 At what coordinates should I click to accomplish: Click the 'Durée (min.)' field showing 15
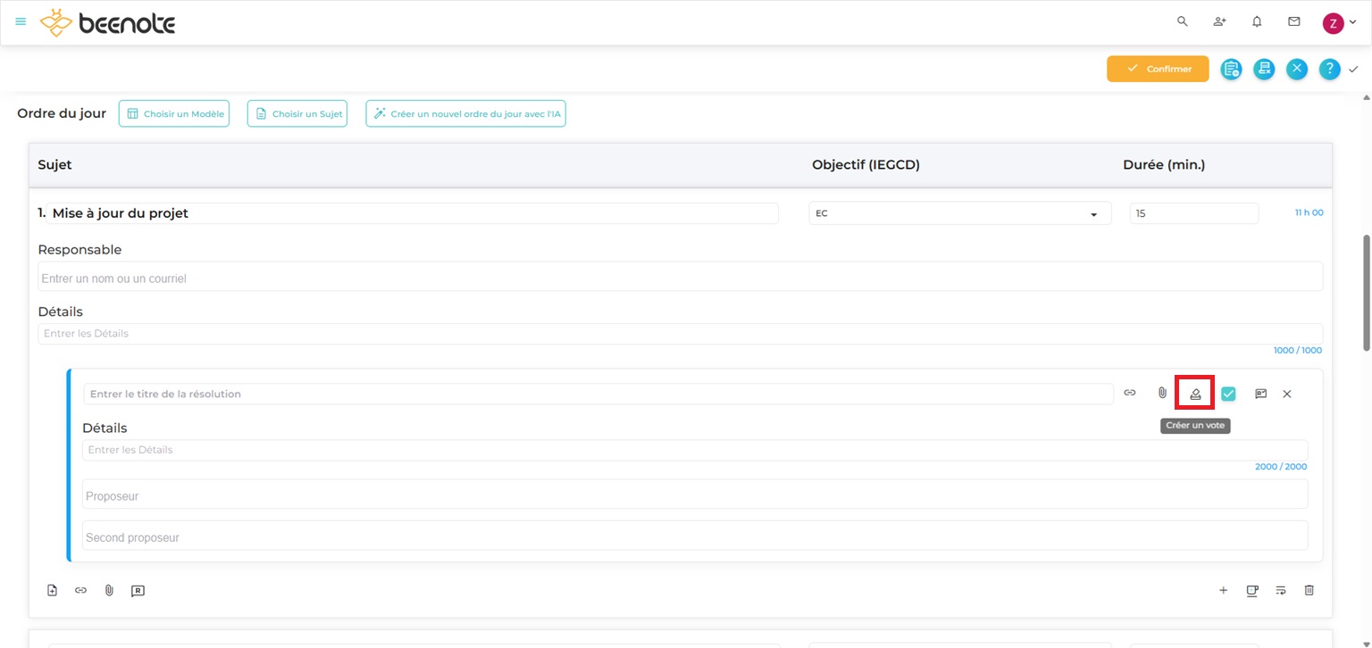1193,214
